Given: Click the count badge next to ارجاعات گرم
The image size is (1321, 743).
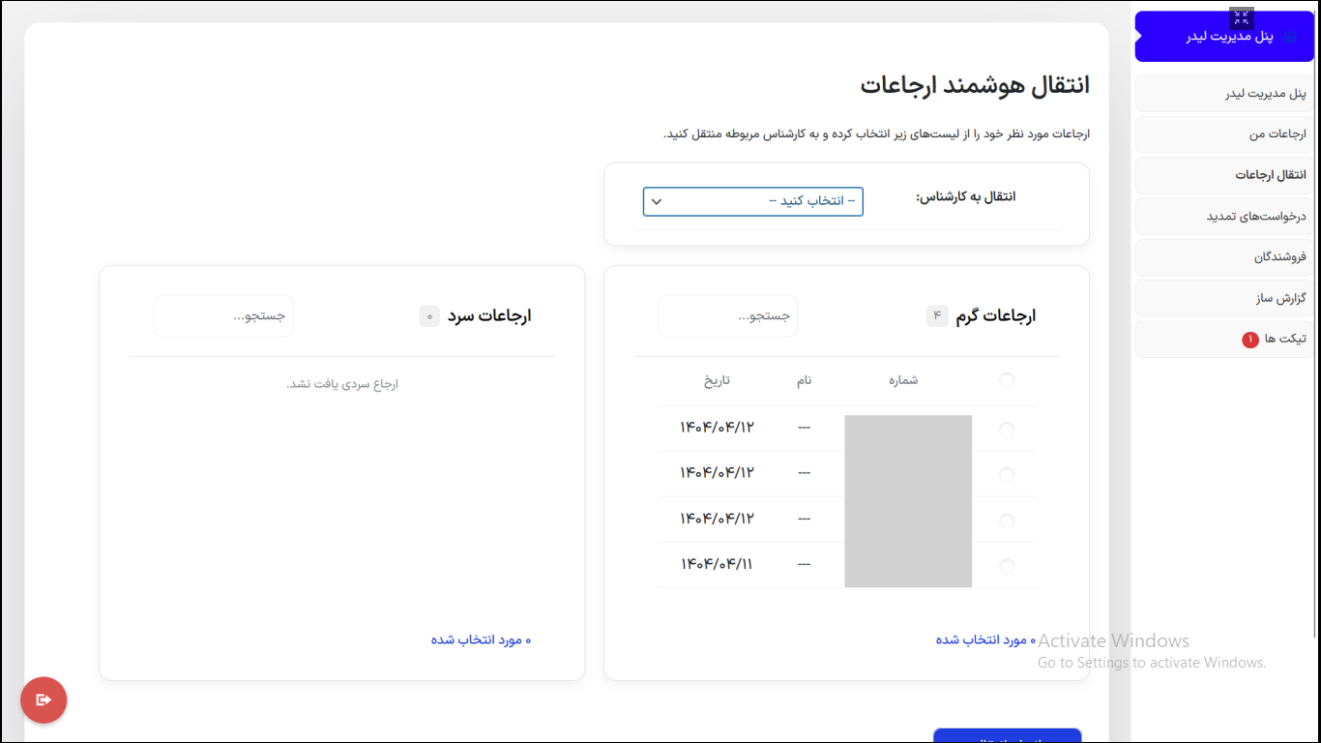Looking at the screenshot, I should [936, 315].
